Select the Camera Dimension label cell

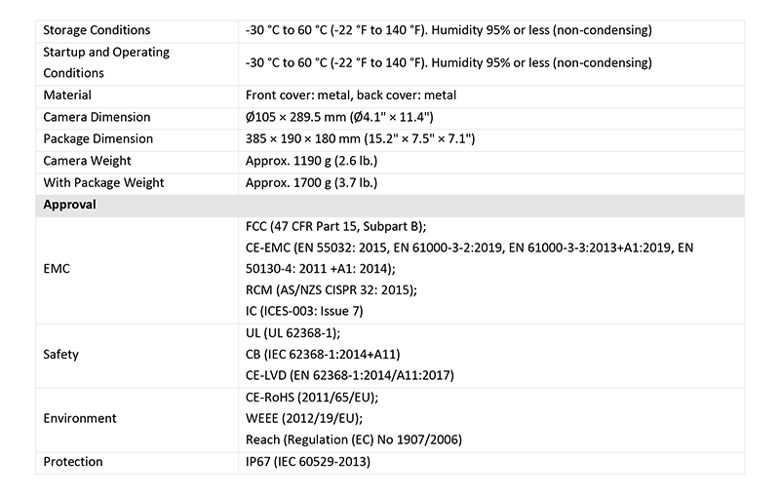(x=97, y=117)
